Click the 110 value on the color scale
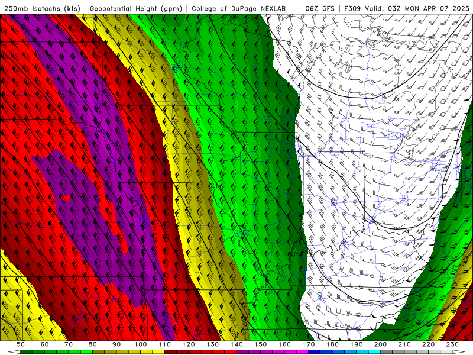Image resolution: width=473 pixels, height=355 pixels. [165, 344]
